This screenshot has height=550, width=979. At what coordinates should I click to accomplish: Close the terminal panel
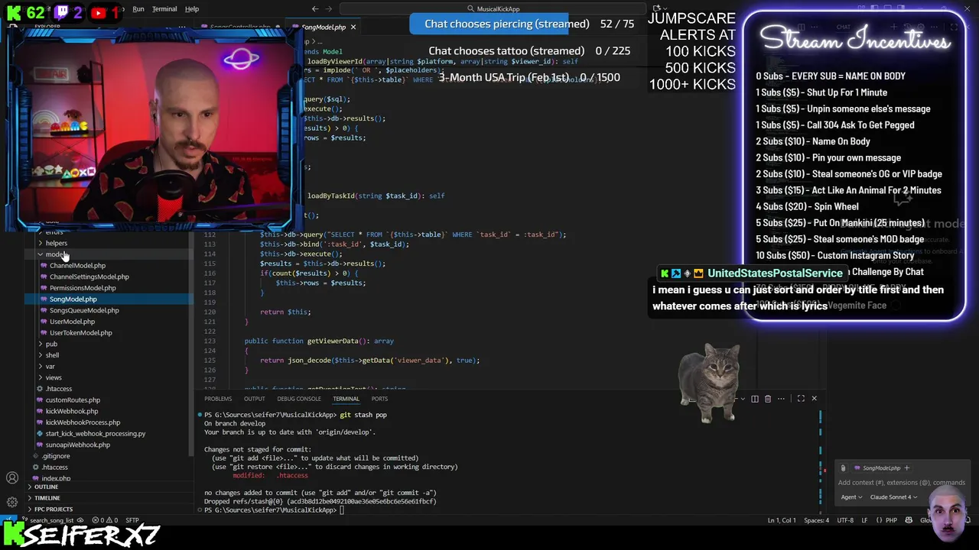pyautogui.click(x=814, y=399)
